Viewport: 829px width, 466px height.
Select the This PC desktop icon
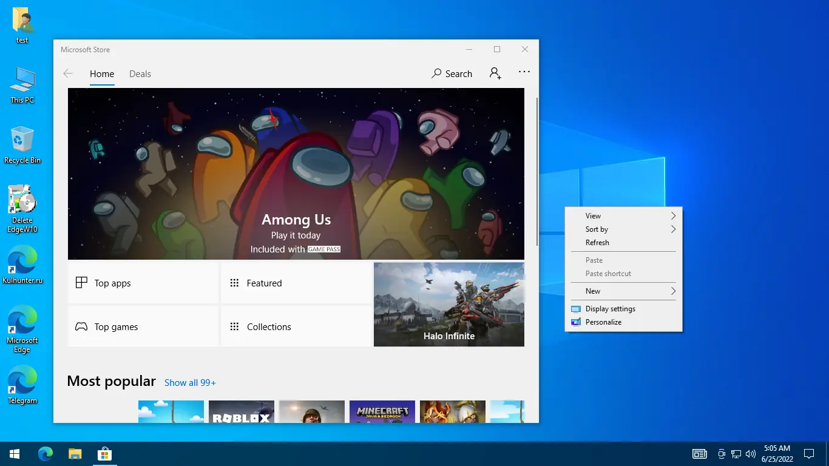pyautogui.click(x=22, y=86)
